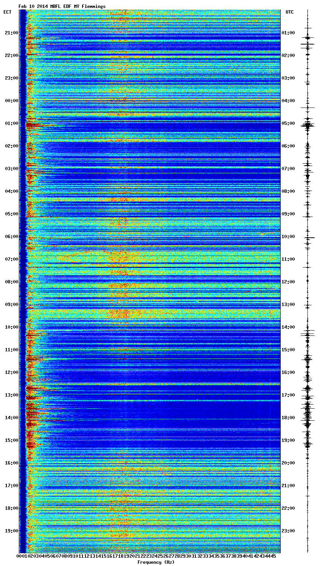Click the 17:00 label on the UTC axis

(x=288, y=395)
